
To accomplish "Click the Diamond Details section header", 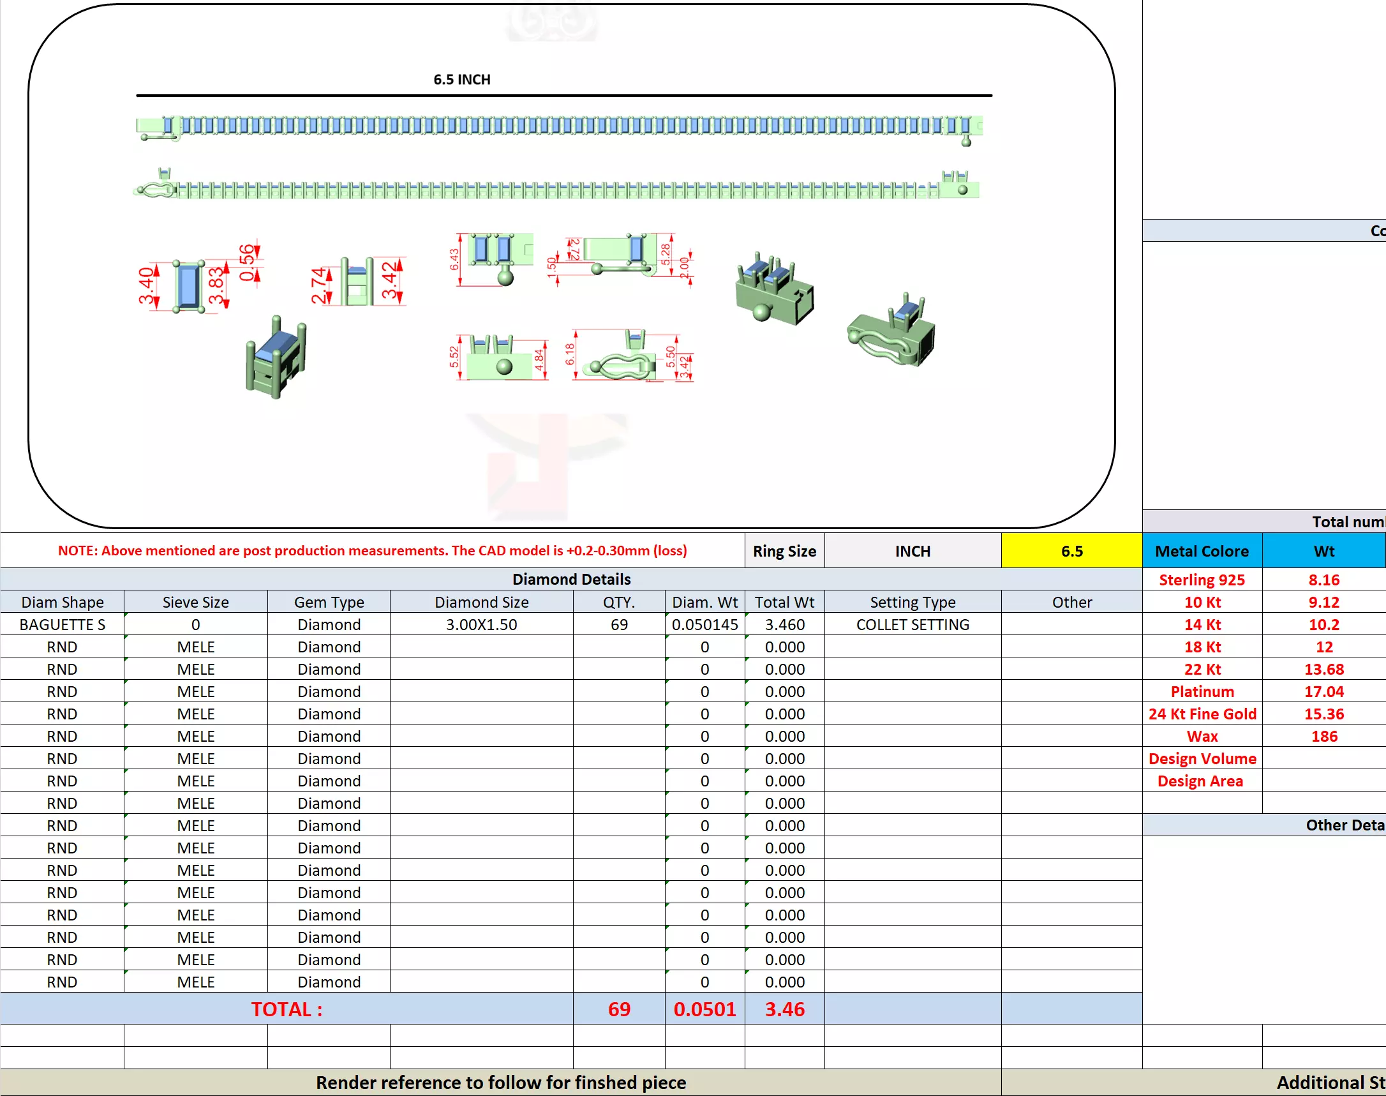I will coord(571,579).
